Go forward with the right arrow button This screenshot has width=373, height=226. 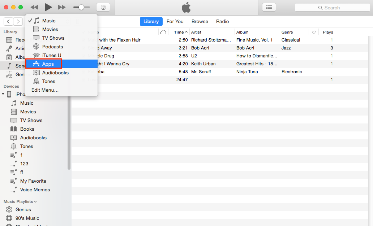18,22
